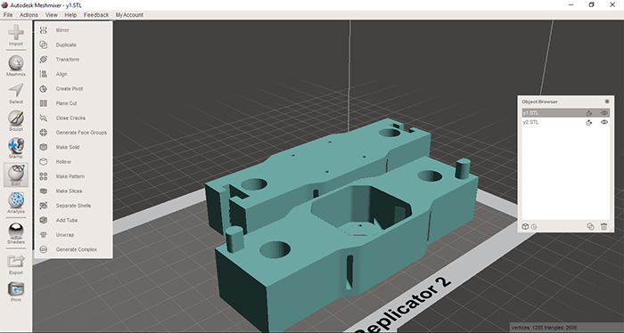Open the Sculpt tool
Screen dimensions: 624x333
tap(16, 120)
